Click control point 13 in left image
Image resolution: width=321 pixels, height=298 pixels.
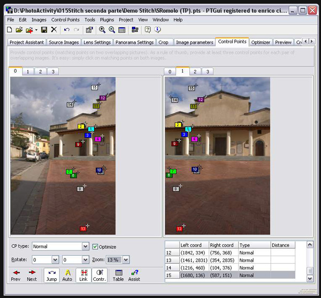click(83, 229)
